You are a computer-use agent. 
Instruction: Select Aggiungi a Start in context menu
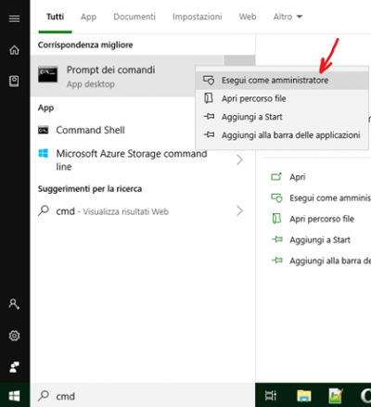click(282, 117)
